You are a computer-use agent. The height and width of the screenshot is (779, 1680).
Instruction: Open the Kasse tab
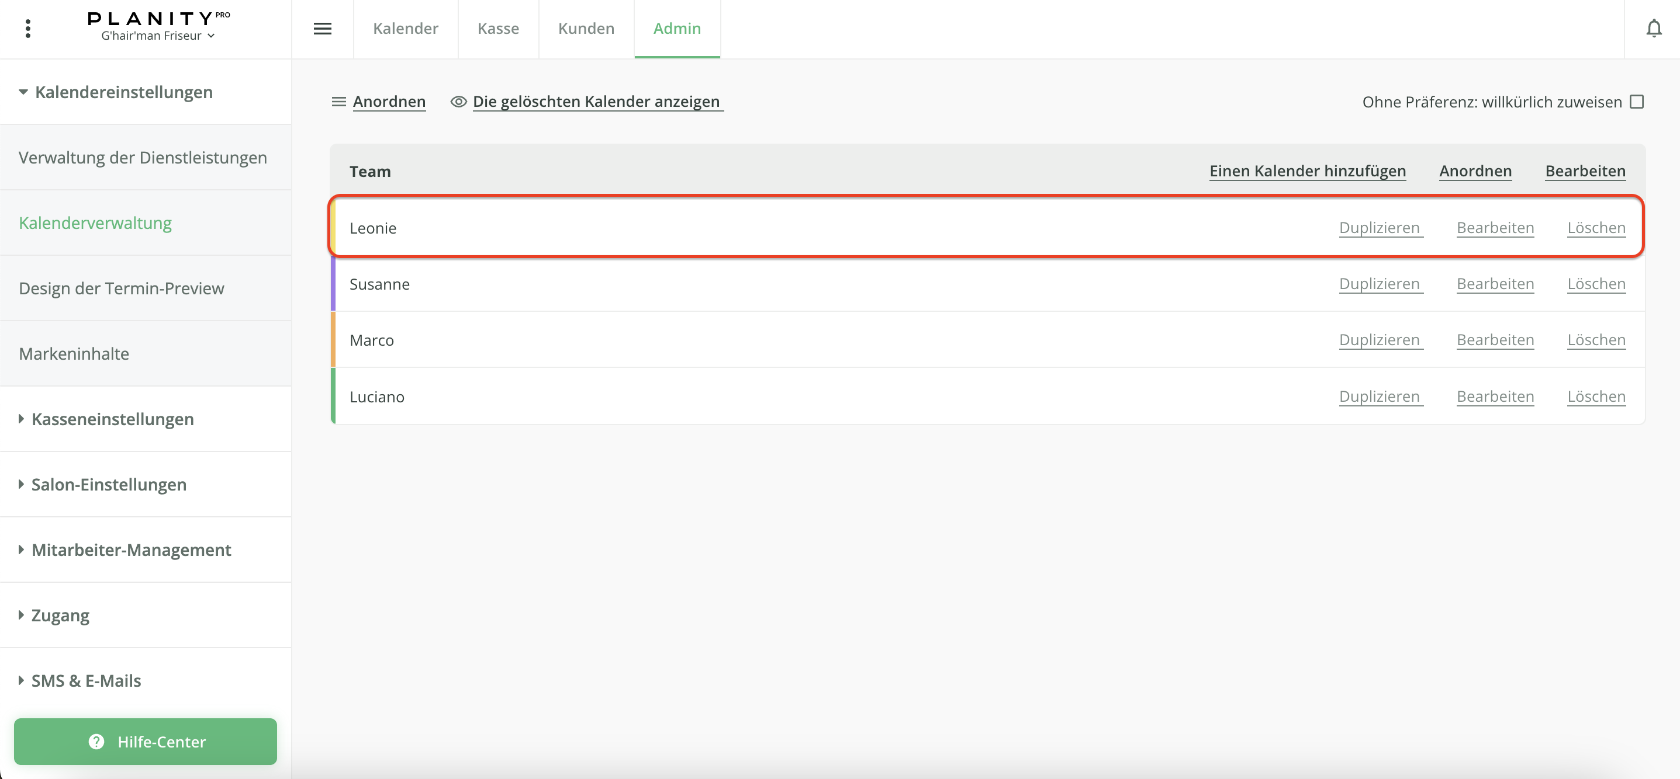(497, 29)
